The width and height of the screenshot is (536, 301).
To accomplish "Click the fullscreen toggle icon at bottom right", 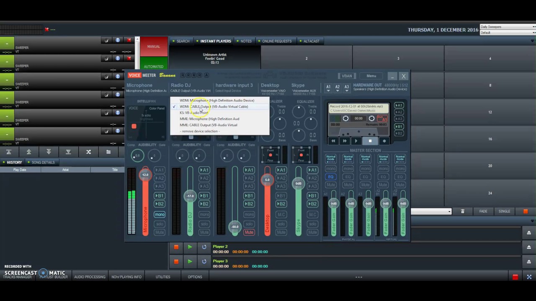I will (529, 277).
